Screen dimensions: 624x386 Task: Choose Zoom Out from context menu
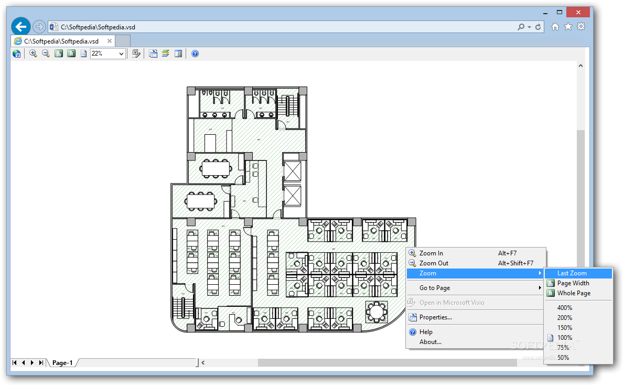[476, 263]
